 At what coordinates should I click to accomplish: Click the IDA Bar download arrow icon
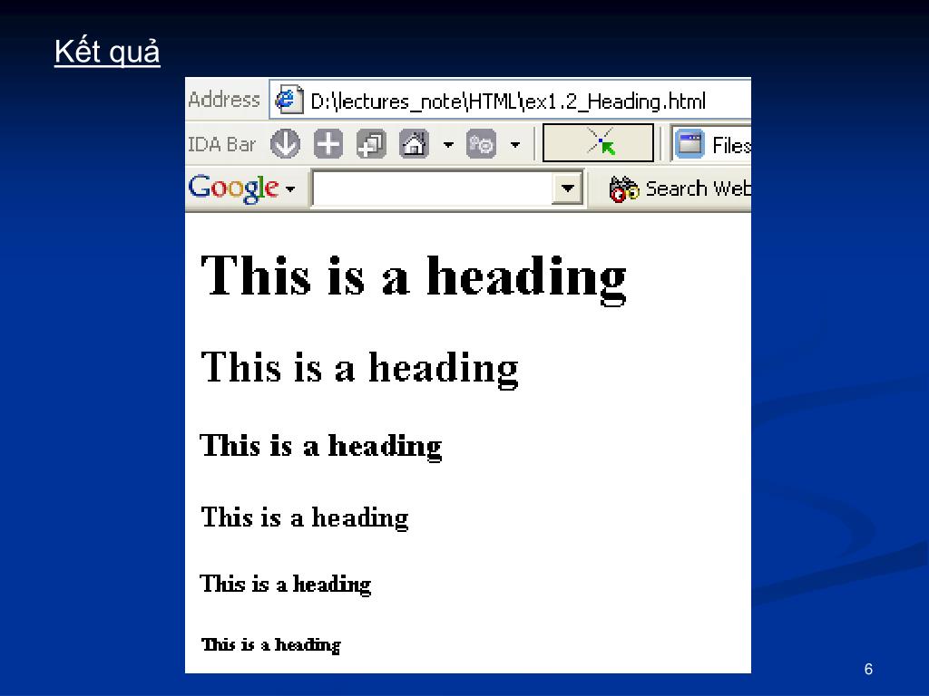[x=285, y=144]
